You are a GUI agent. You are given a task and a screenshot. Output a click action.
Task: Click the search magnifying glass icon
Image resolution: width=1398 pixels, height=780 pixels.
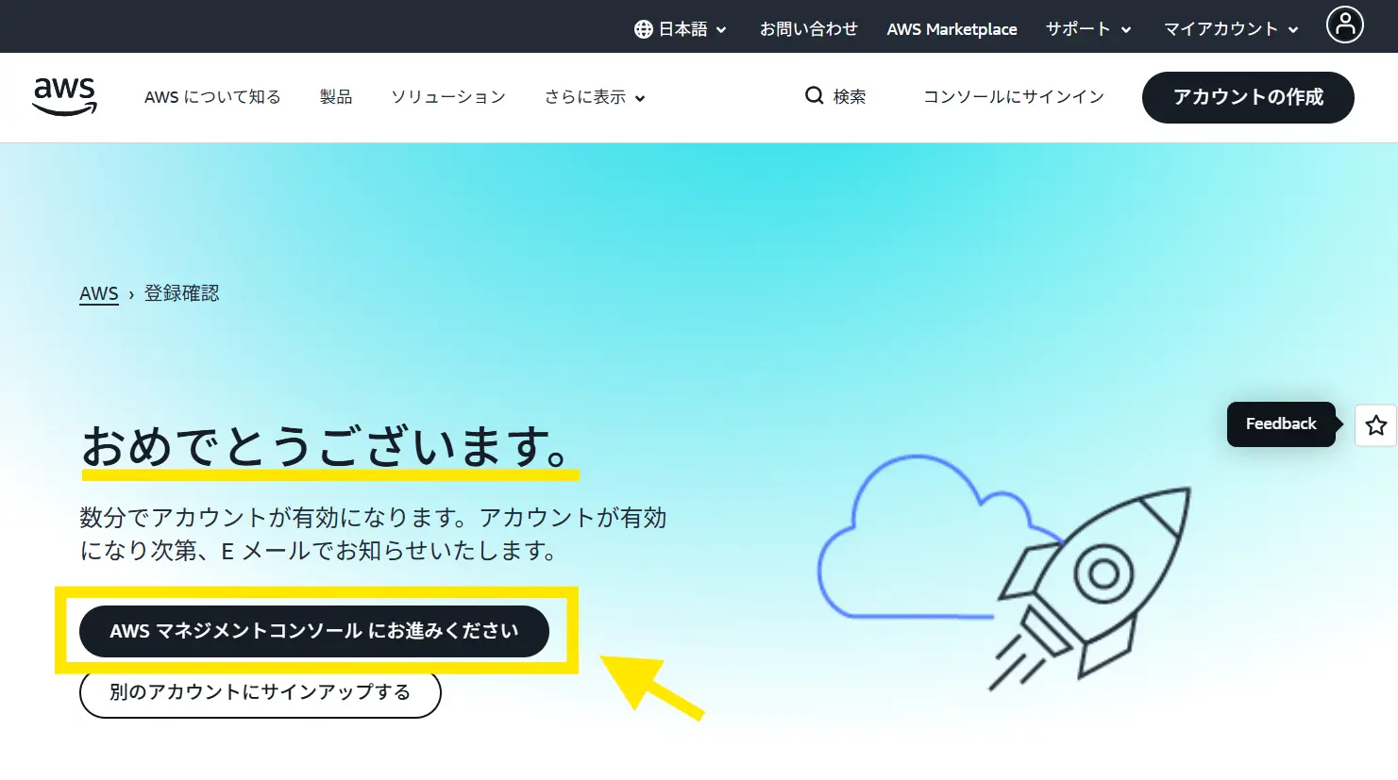[x=814, y=95]
